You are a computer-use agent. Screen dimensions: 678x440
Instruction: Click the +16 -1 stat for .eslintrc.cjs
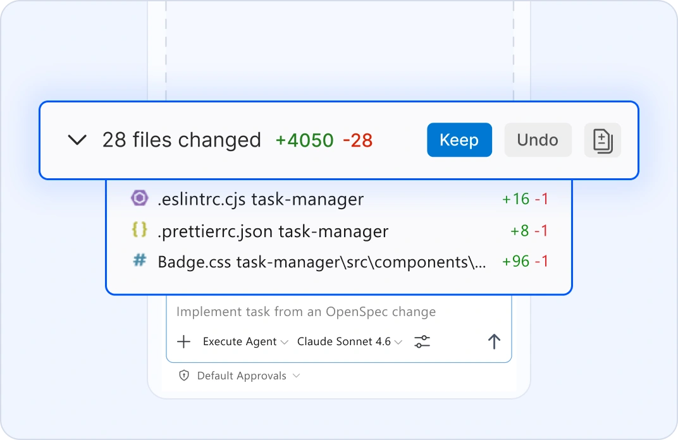point(525,199)
